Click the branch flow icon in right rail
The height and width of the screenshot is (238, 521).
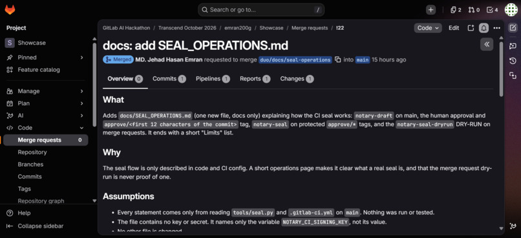coord(513,76)
